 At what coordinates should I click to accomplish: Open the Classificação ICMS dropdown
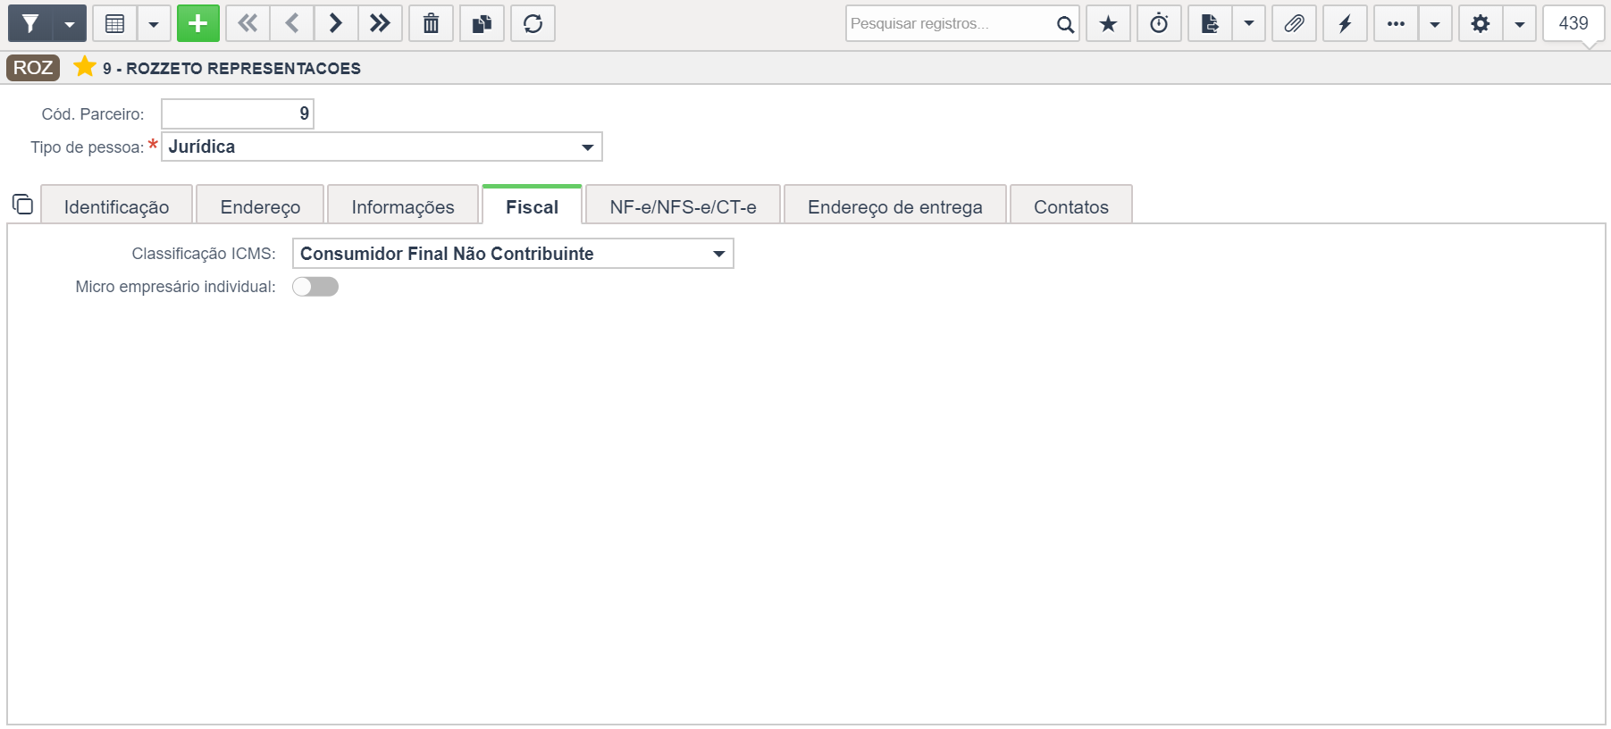click(513, 254)
